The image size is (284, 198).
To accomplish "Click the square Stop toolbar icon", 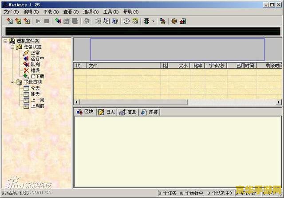I will [47, 21].
